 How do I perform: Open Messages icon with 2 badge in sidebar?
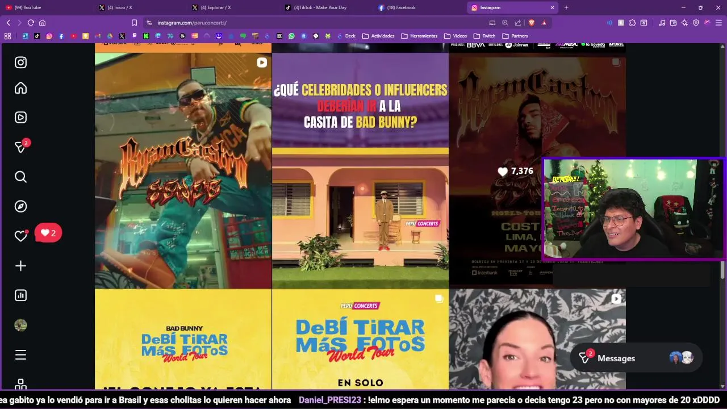point(22,147)
